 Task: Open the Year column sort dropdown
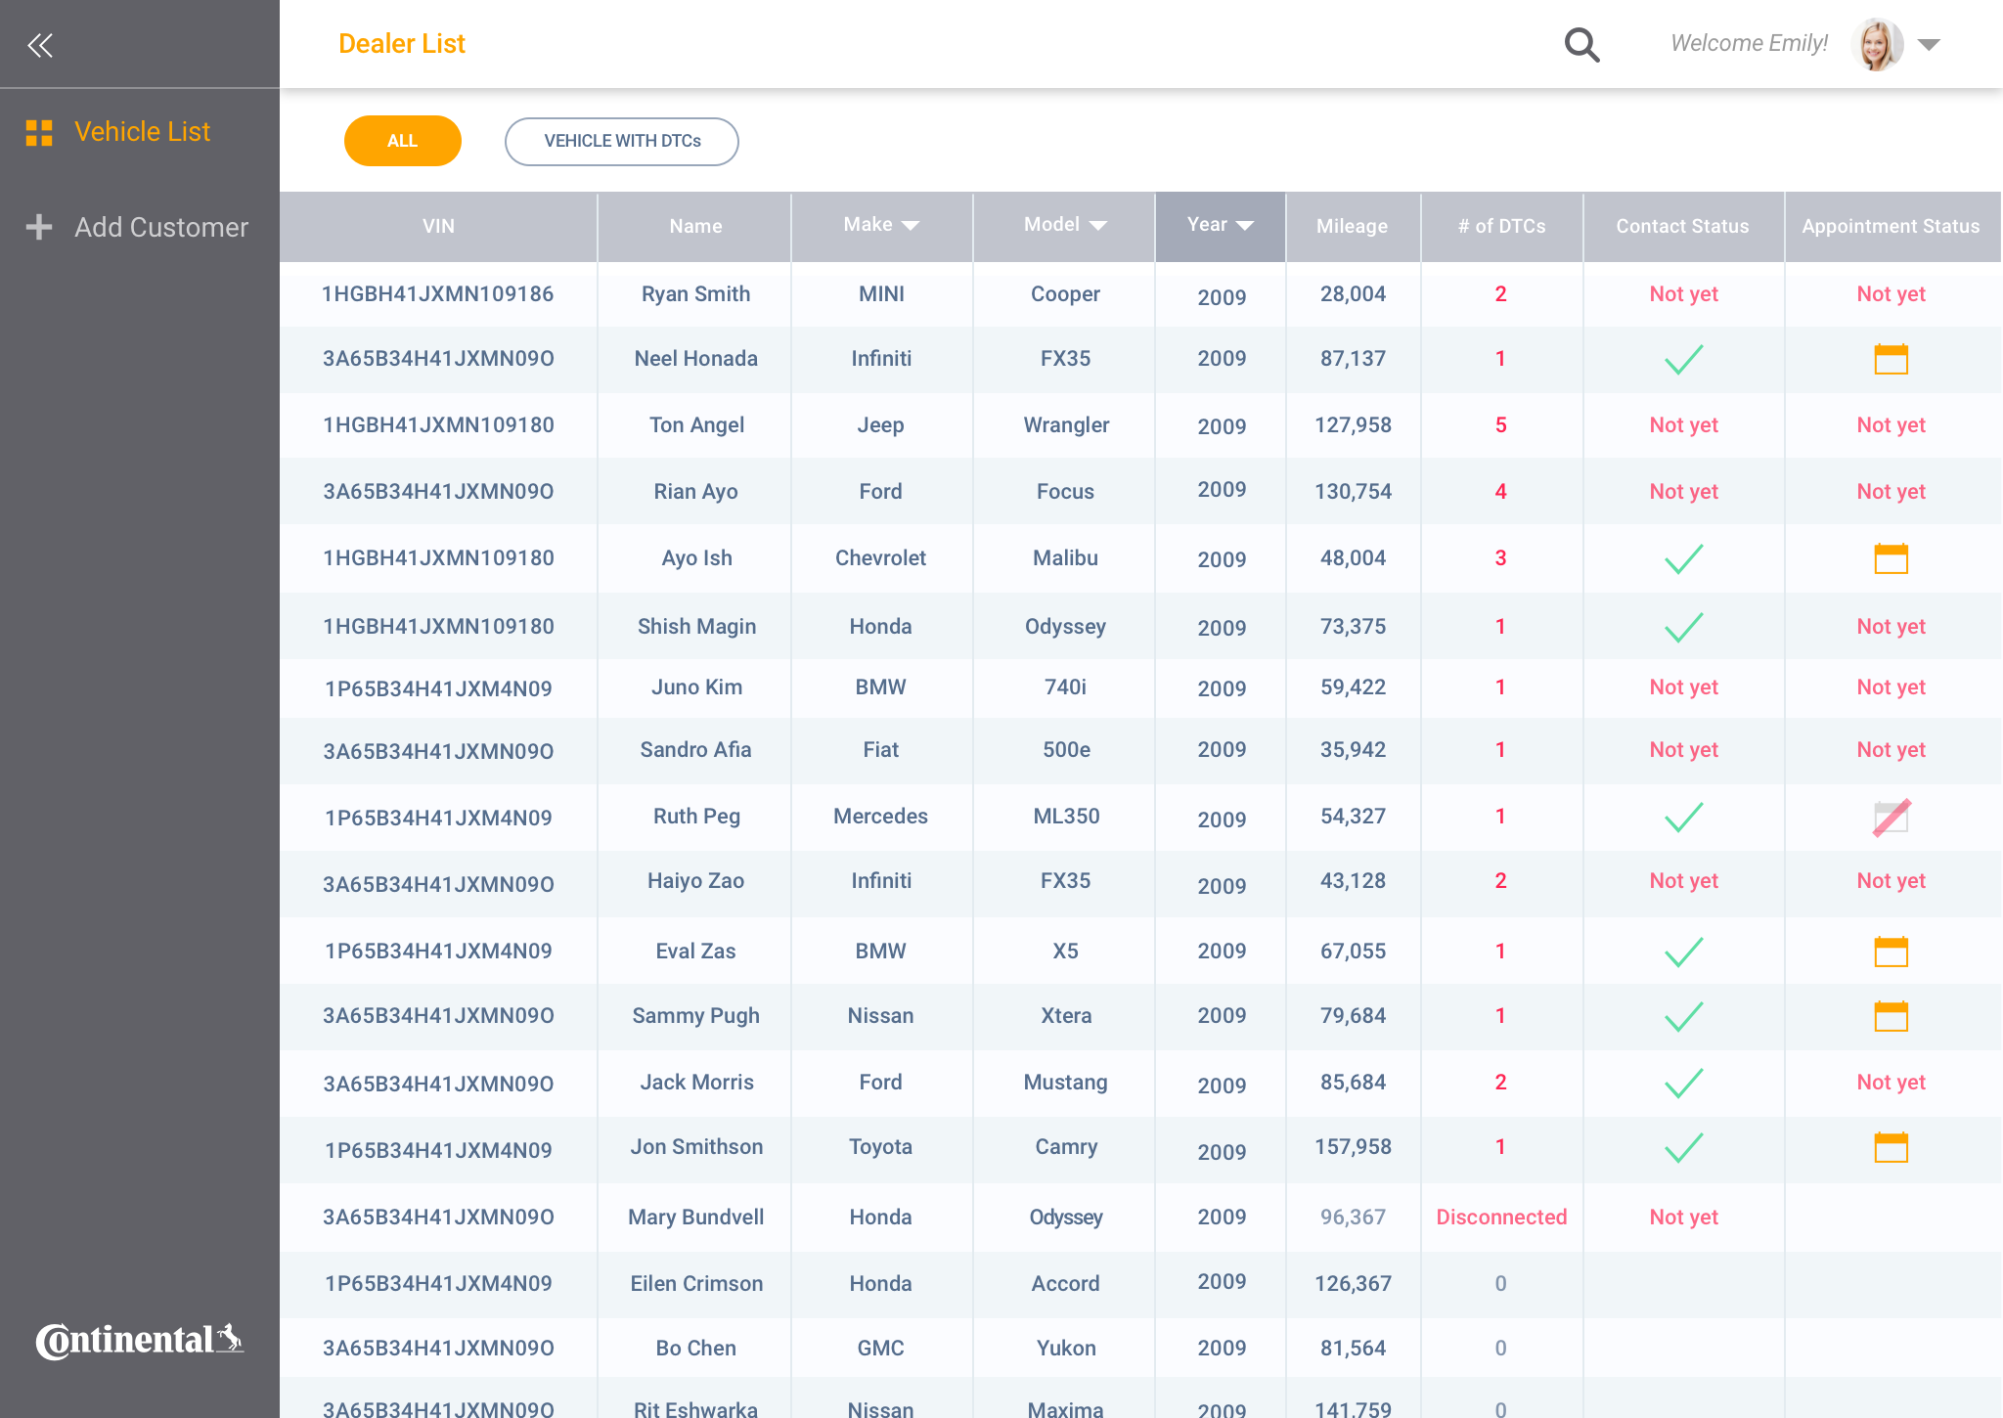[x=1244, y=226]
